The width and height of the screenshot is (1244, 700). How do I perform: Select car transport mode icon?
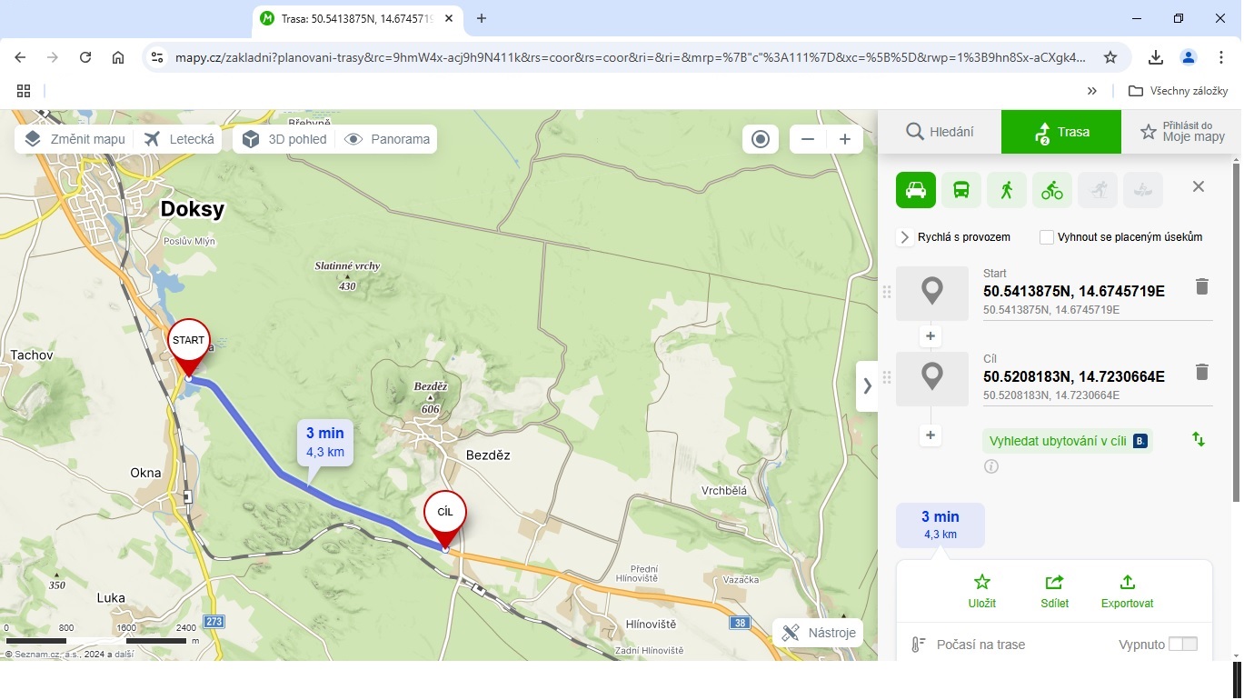tap(916, 190)
